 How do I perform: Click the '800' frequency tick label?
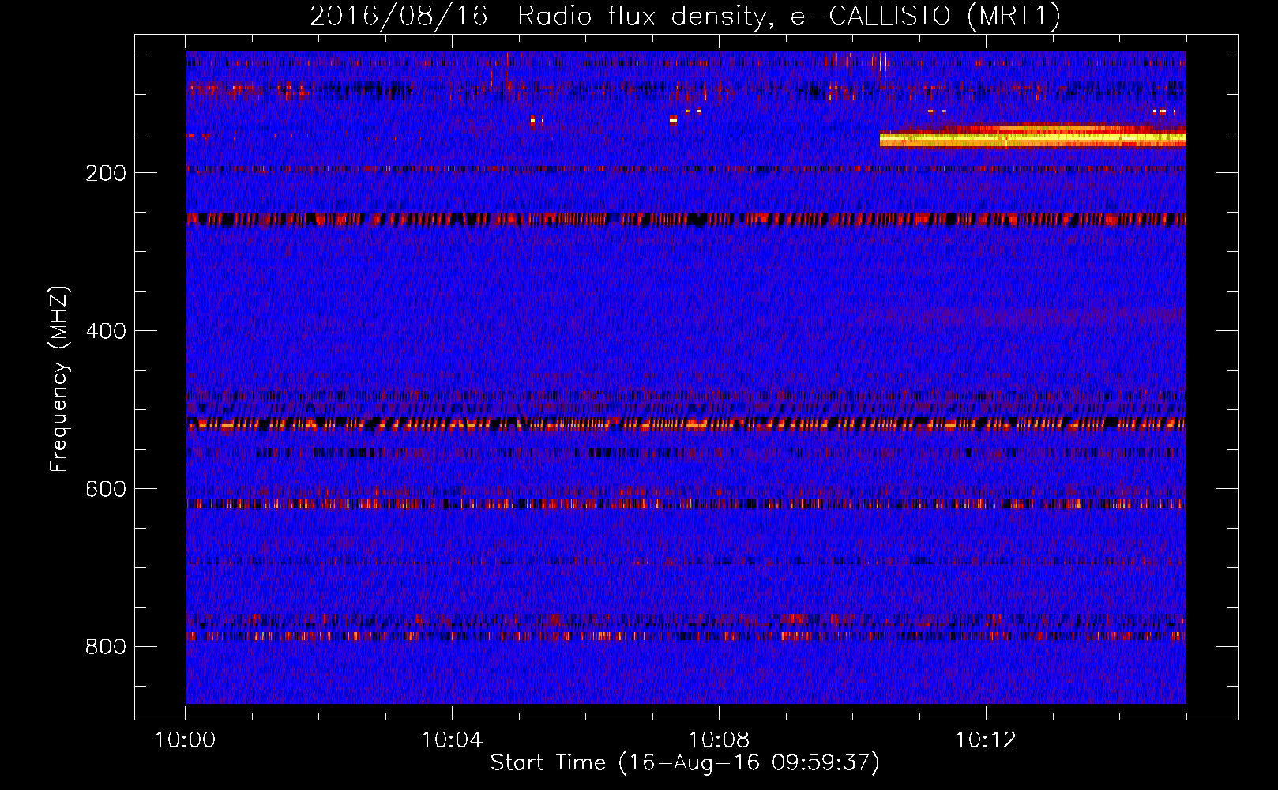[x=106, y=647]
